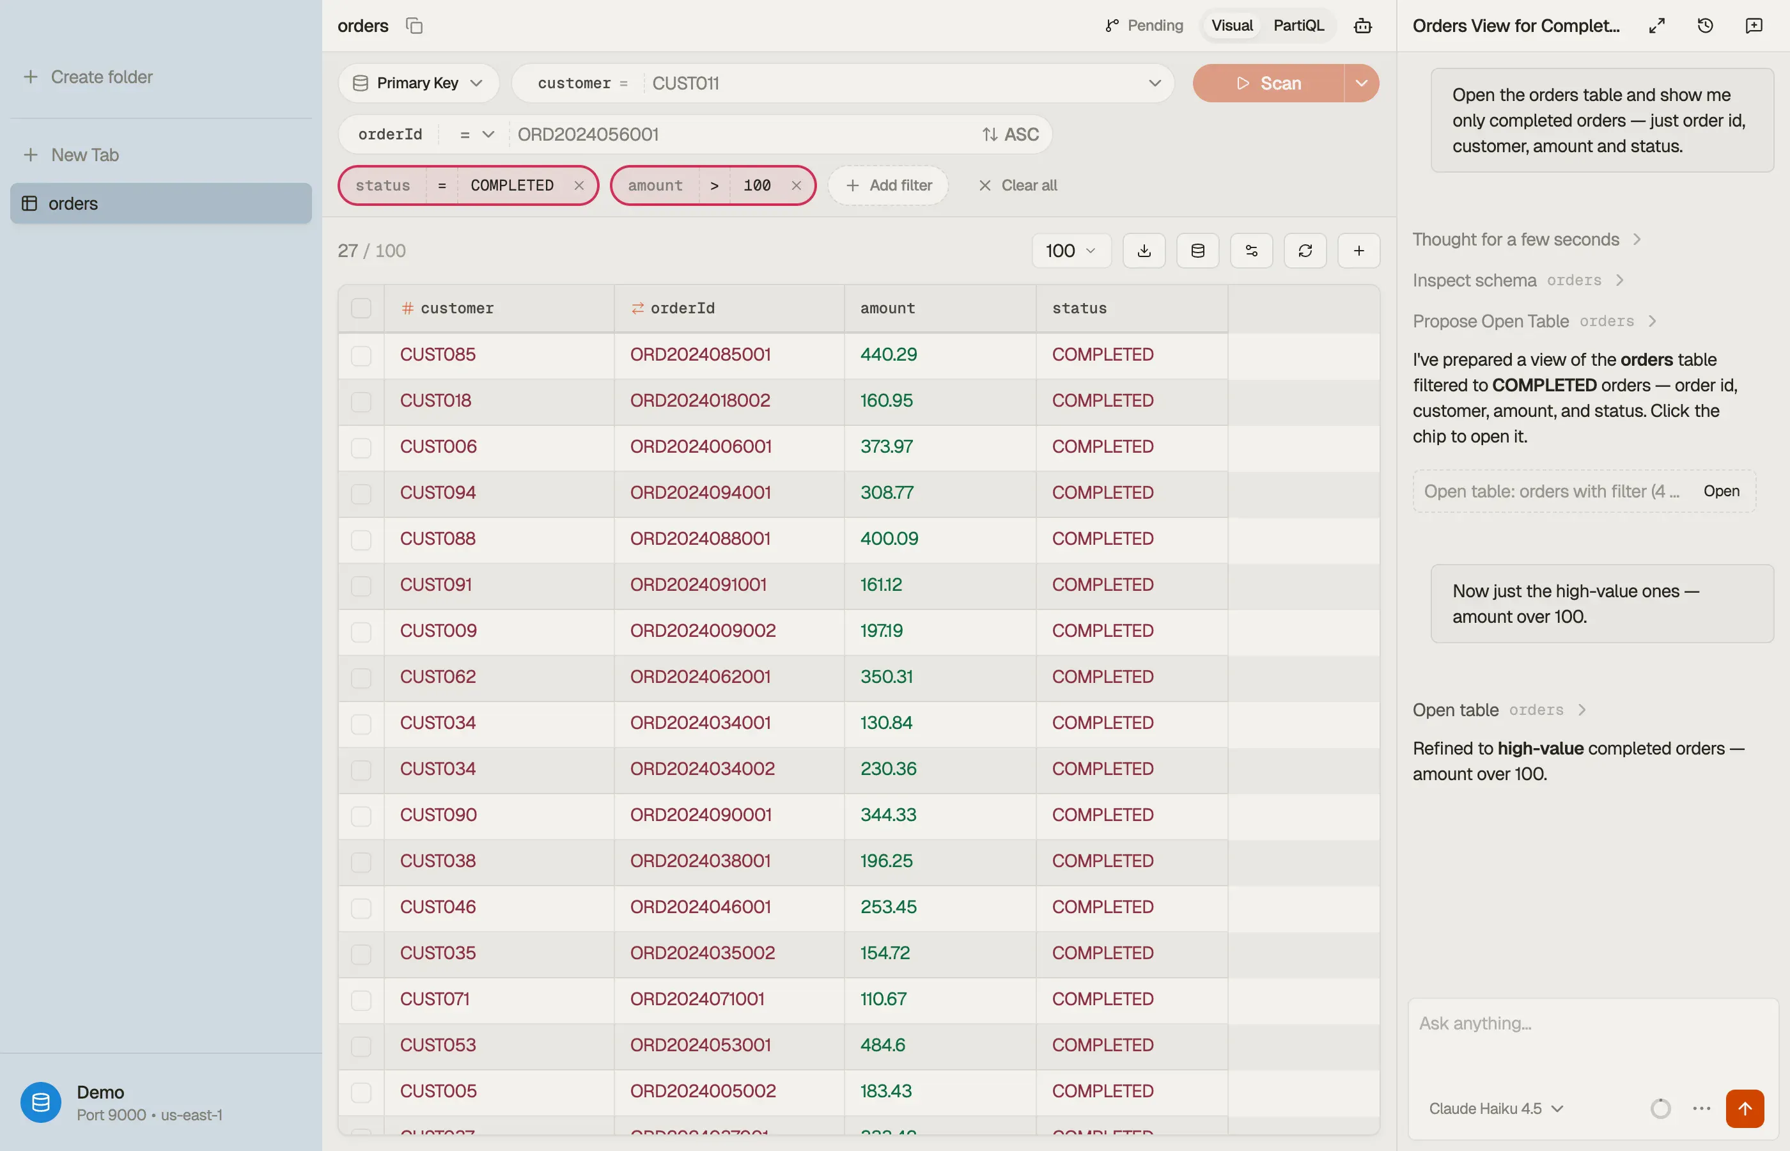Click the Demo connection database icon

pos(40,1102)
